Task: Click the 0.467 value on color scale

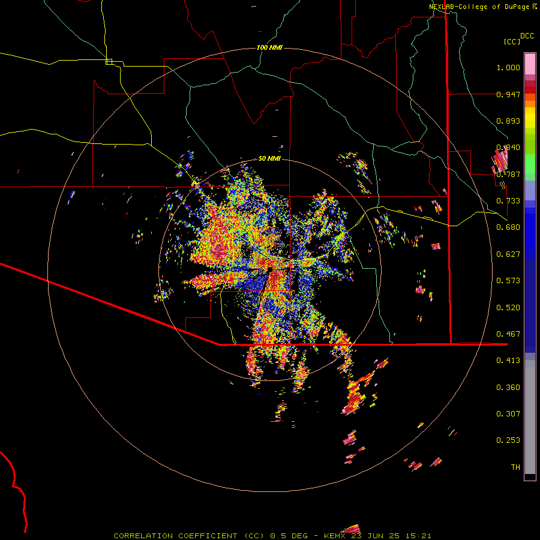Action: coord(508,334)
